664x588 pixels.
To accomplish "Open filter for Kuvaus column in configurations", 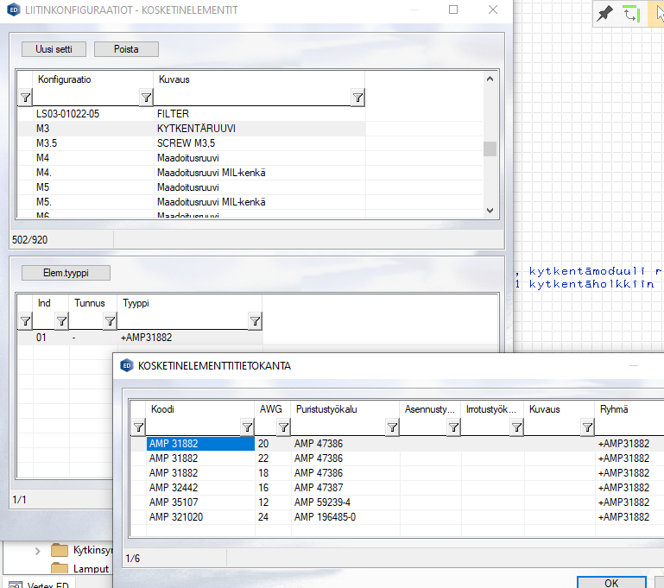I will point(357,97).
